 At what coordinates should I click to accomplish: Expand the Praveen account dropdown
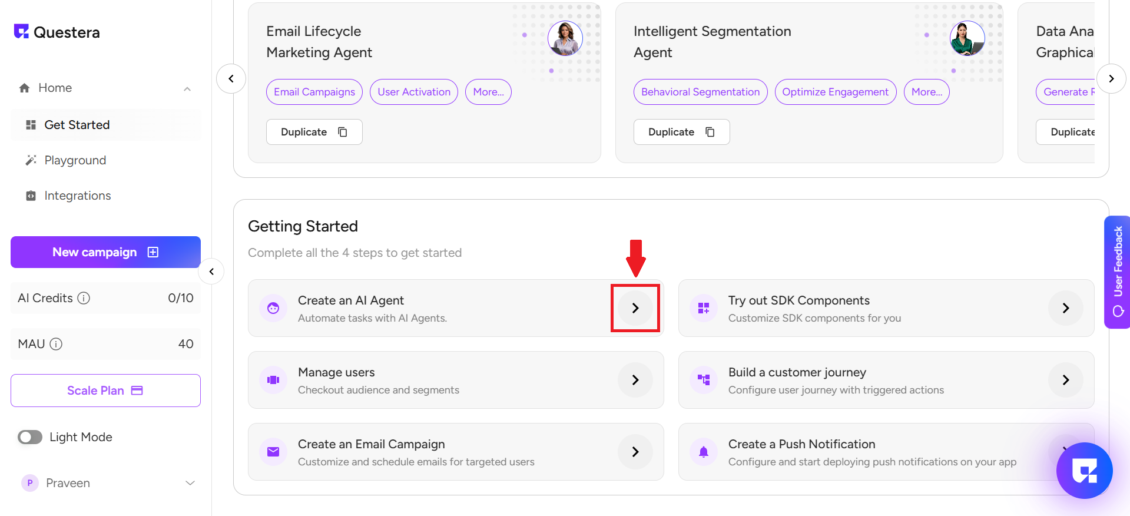point(190,483)
